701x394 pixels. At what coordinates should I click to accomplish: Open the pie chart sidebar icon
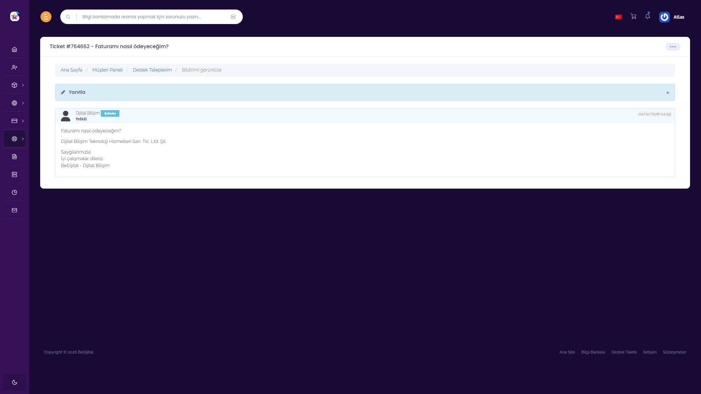(x=14, y=192)
